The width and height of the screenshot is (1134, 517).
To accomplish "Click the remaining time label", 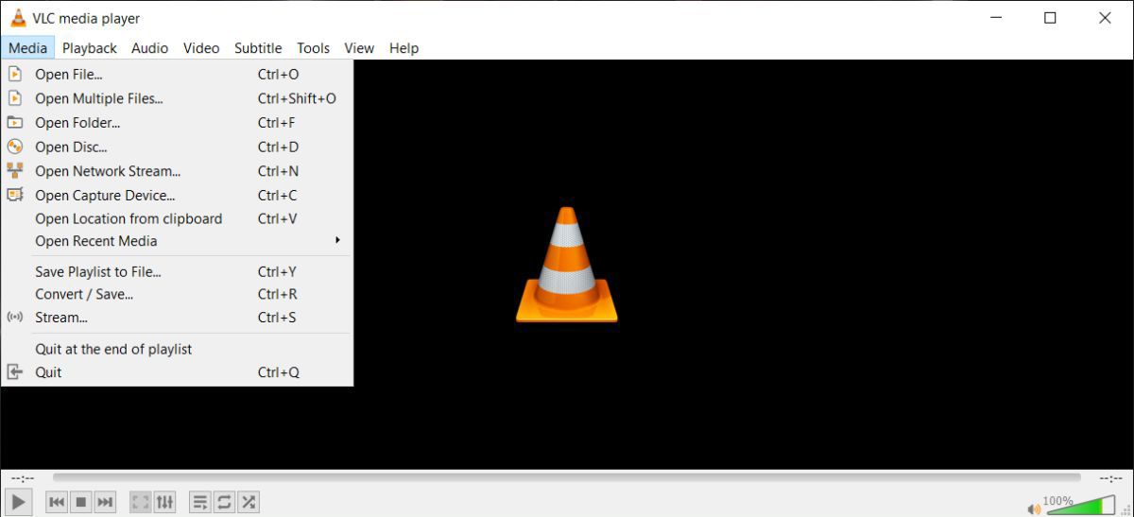I will click(1110, 478).
